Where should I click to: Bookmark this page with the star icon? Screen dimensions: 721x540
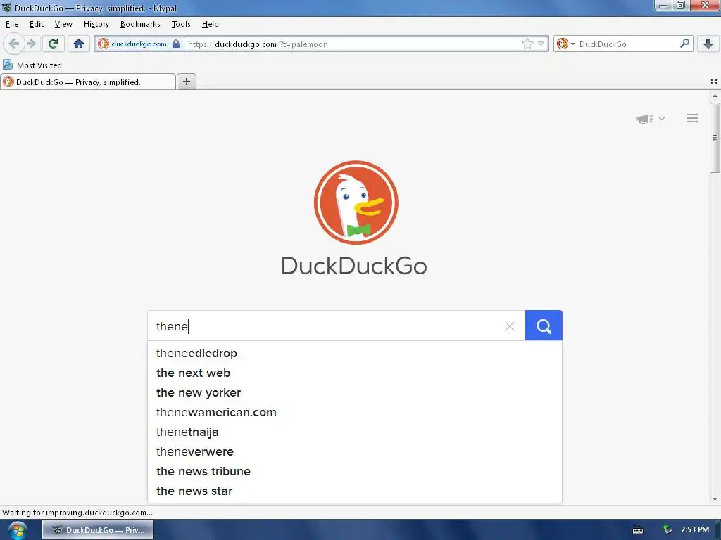click(x=527, y=44)
